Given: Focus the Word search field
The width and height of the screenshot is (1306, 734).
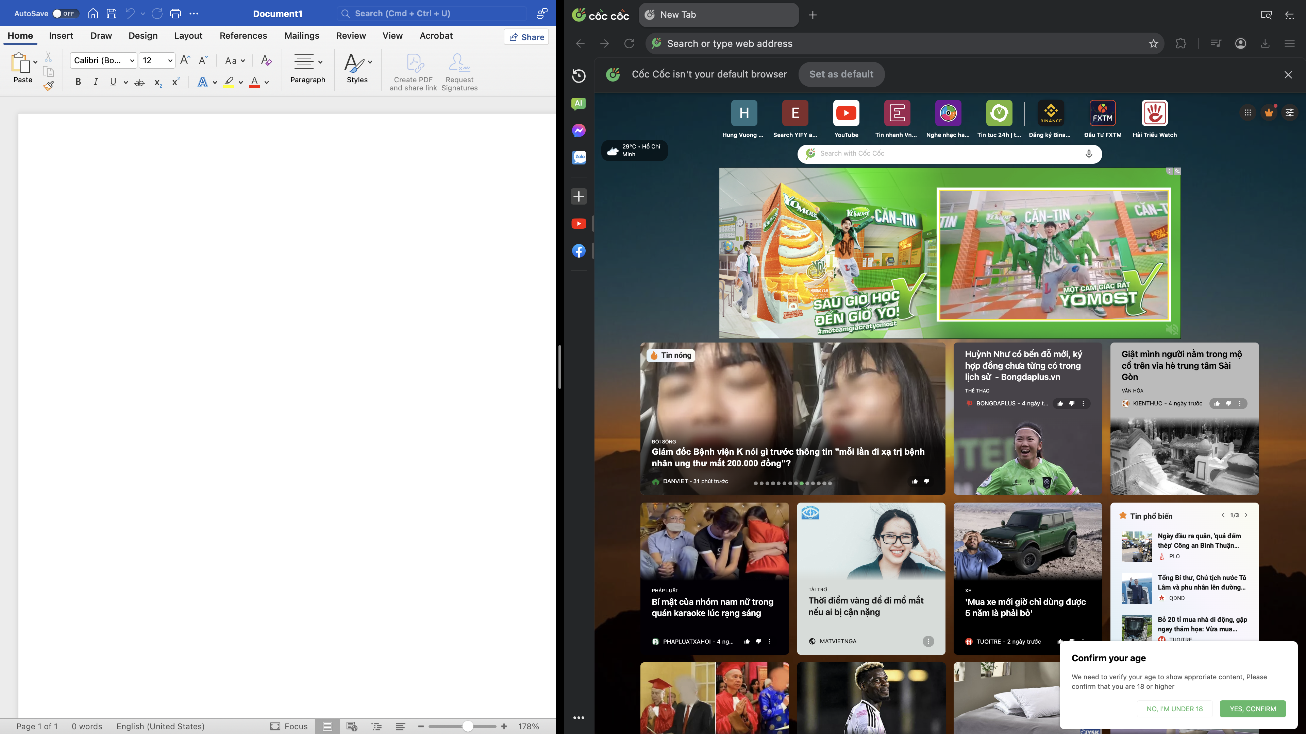Looking at the screenshot, I should click(x=432, y=14).
